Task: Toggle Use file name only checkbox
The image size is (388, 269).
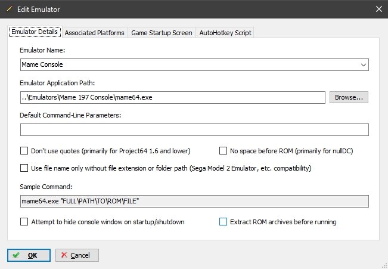Action: click(24, 168)
